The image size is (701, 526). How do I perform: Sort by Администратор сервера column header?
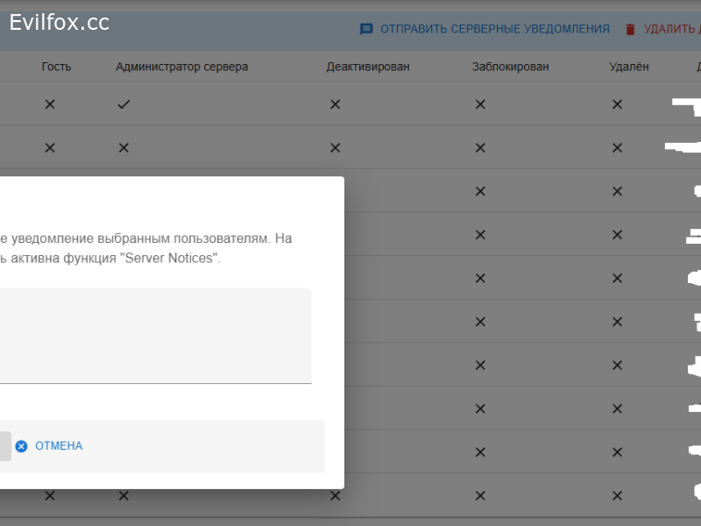[x=181, y=67]
